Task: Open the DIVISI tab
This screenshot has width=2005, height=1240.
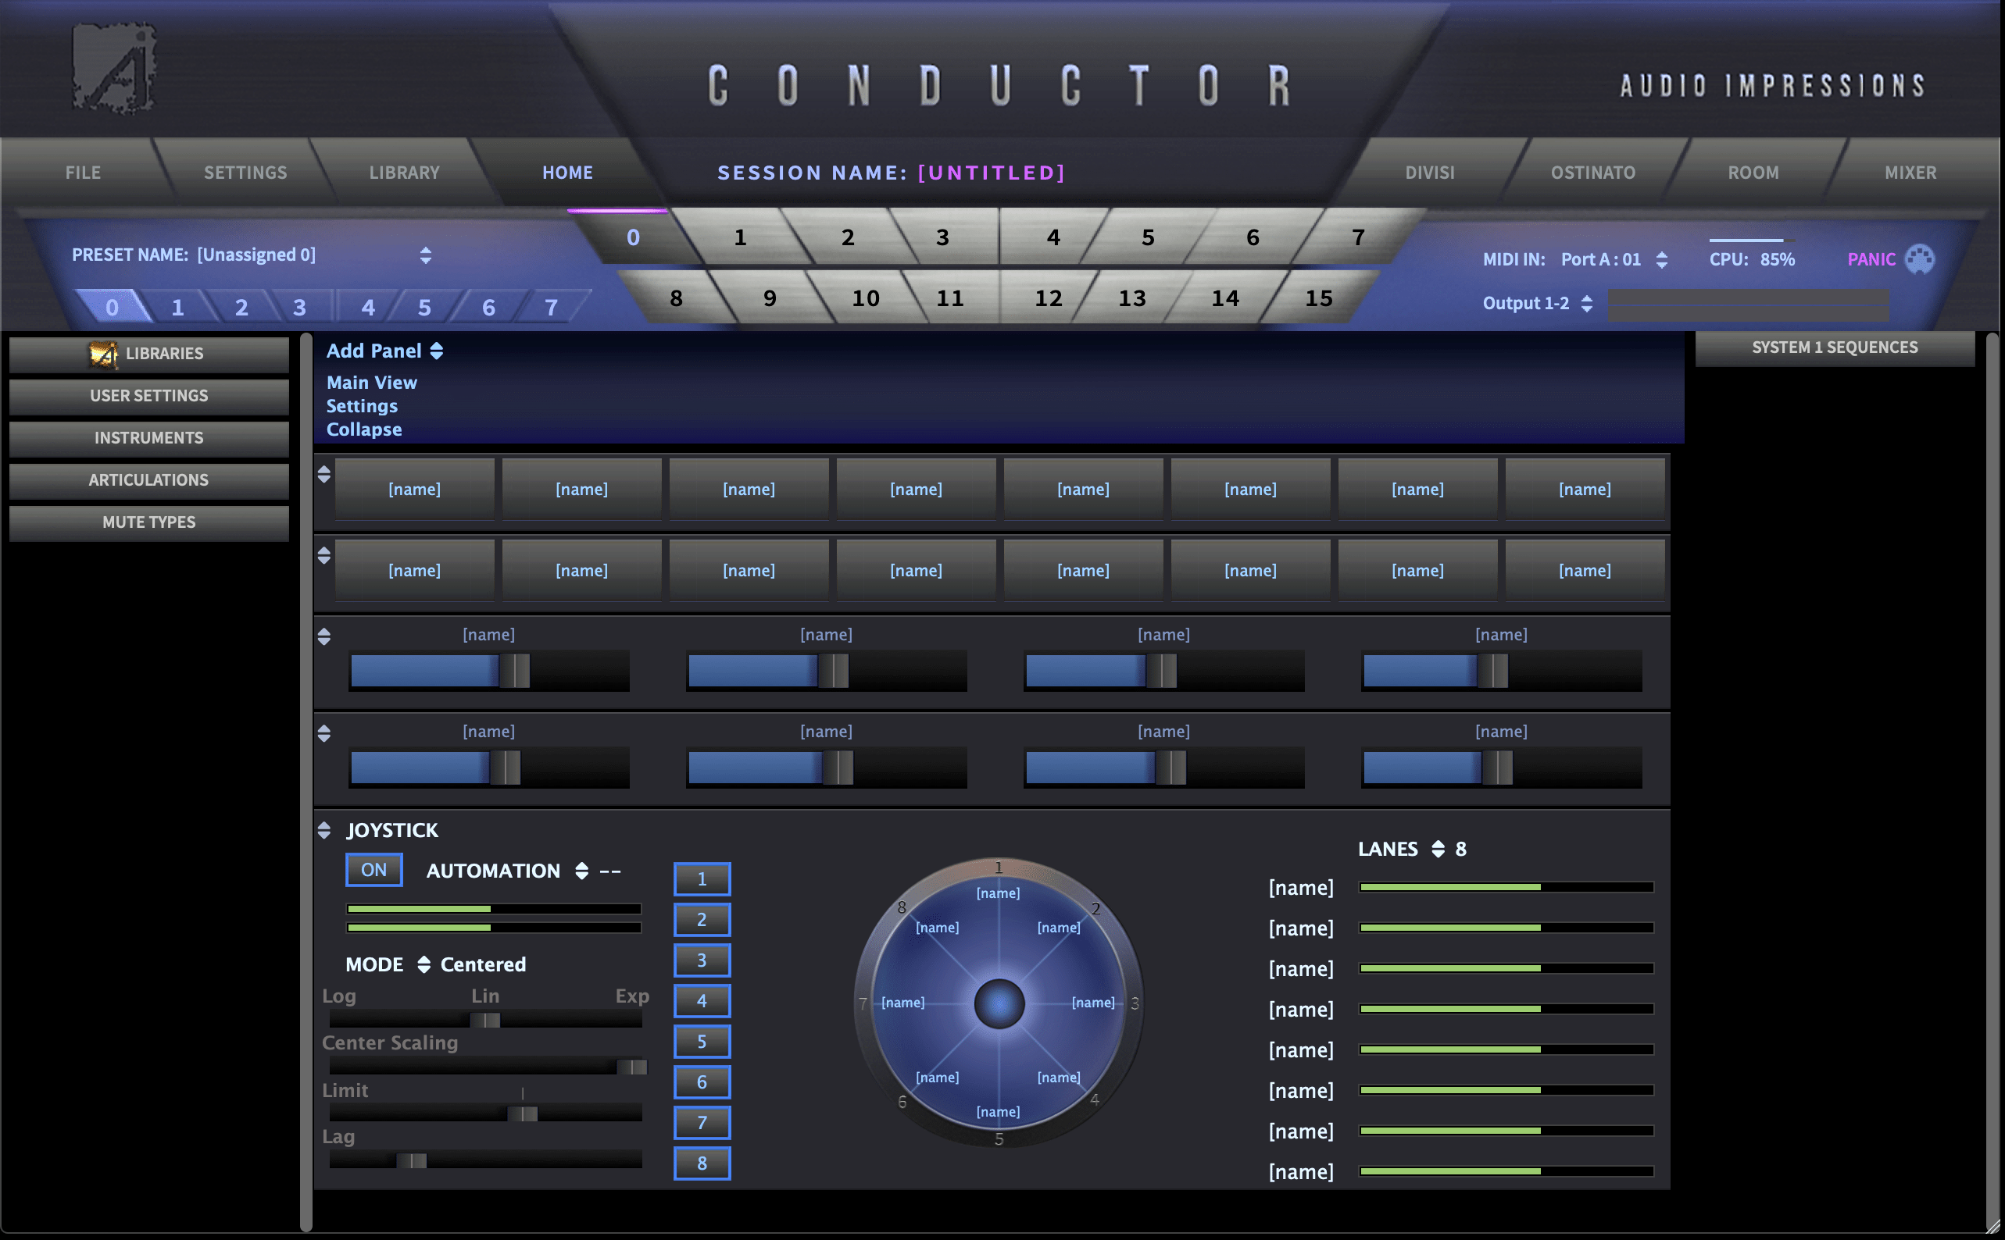Action: pyautogui.click(x=1430, y=173)
